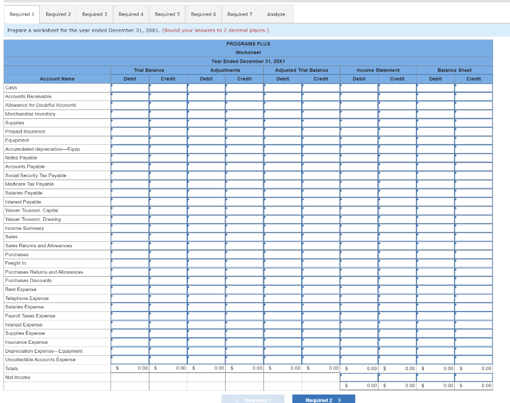Click the PROGRAMS PLUS worksheet title
The image size is (510, 403).
click(x=248, y=44)
